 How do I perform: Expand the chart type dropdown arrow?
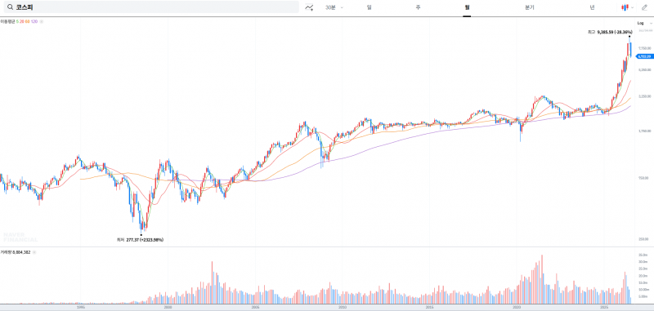pos(632,7)
